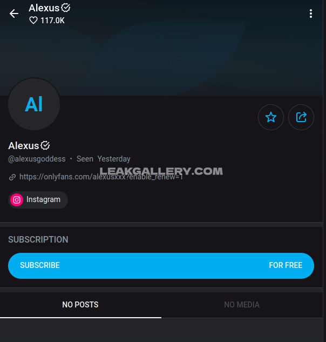Click the Al profile avatar circle
This screenshot has height=342, width=326.
tap(34, 104)
